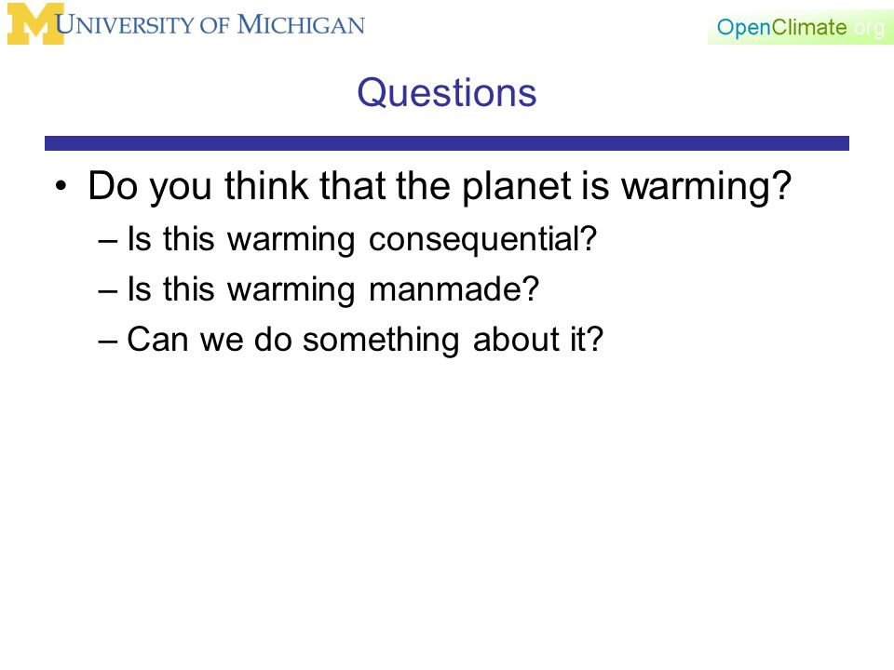Click the word 'consequential?'
The image size is (894, 670).
click(x=482, y=239)
